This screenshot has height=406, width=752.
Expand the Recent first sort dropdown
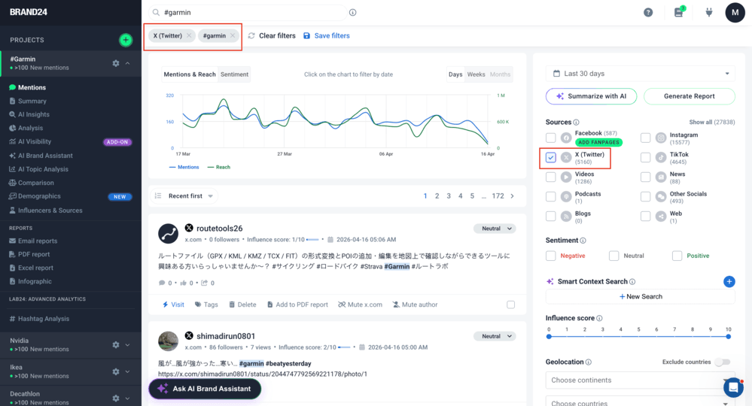pos(185,196)
